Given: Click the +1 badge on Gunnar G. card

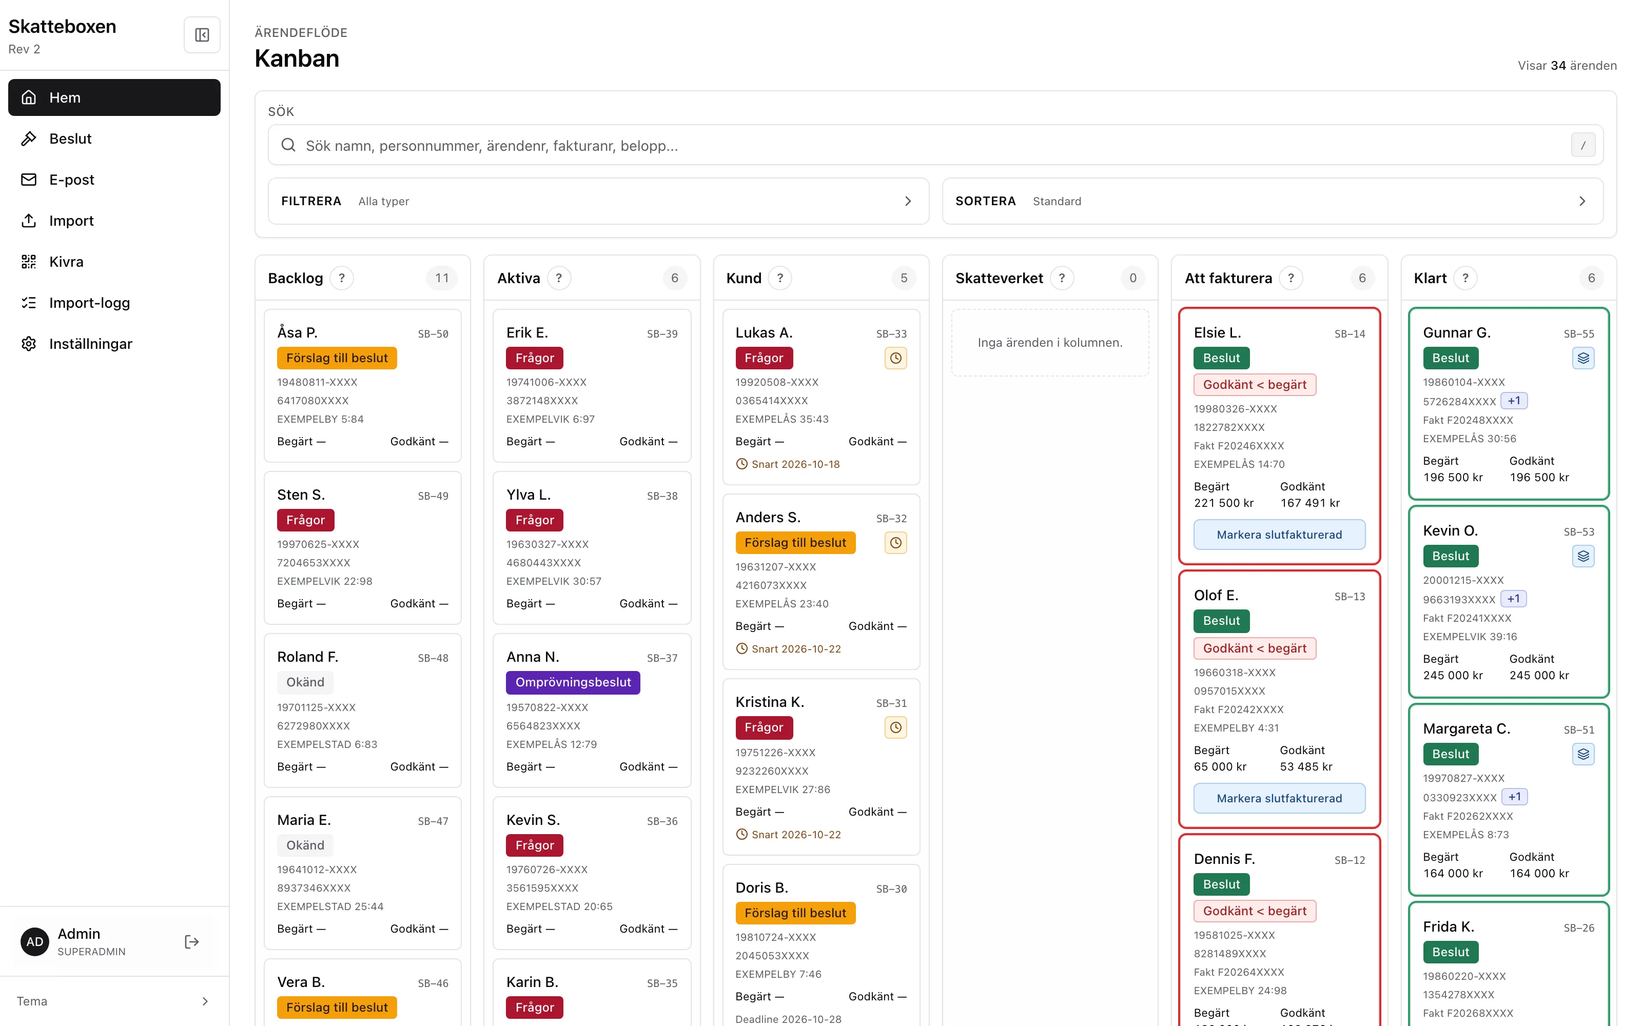Looking at the screenshot, I should (1514, 401).
